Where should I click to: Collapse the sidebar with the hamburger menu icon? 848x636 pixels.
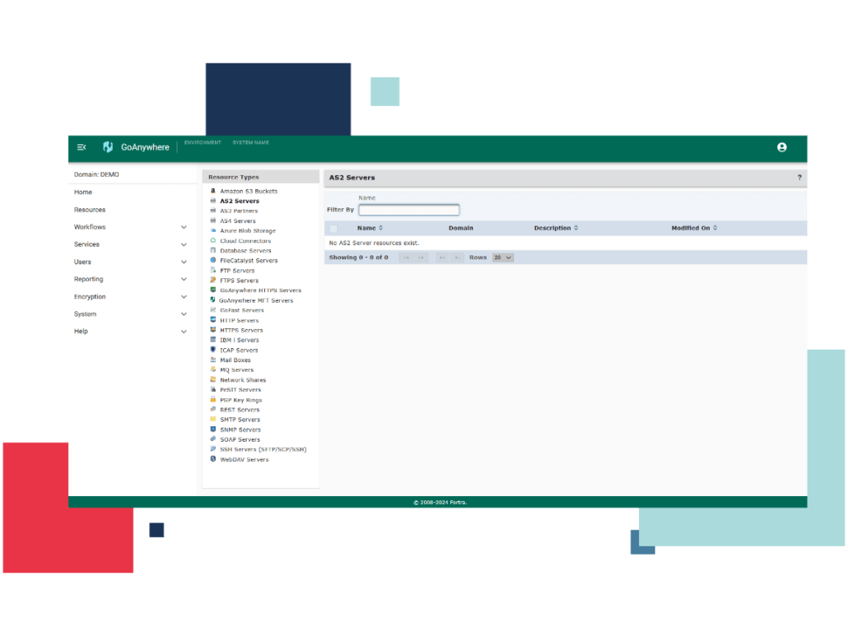point(82,147)
